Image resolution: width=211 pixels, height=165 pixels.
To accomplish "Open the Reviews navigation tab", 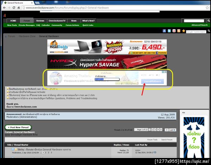I will pos(40,21).
